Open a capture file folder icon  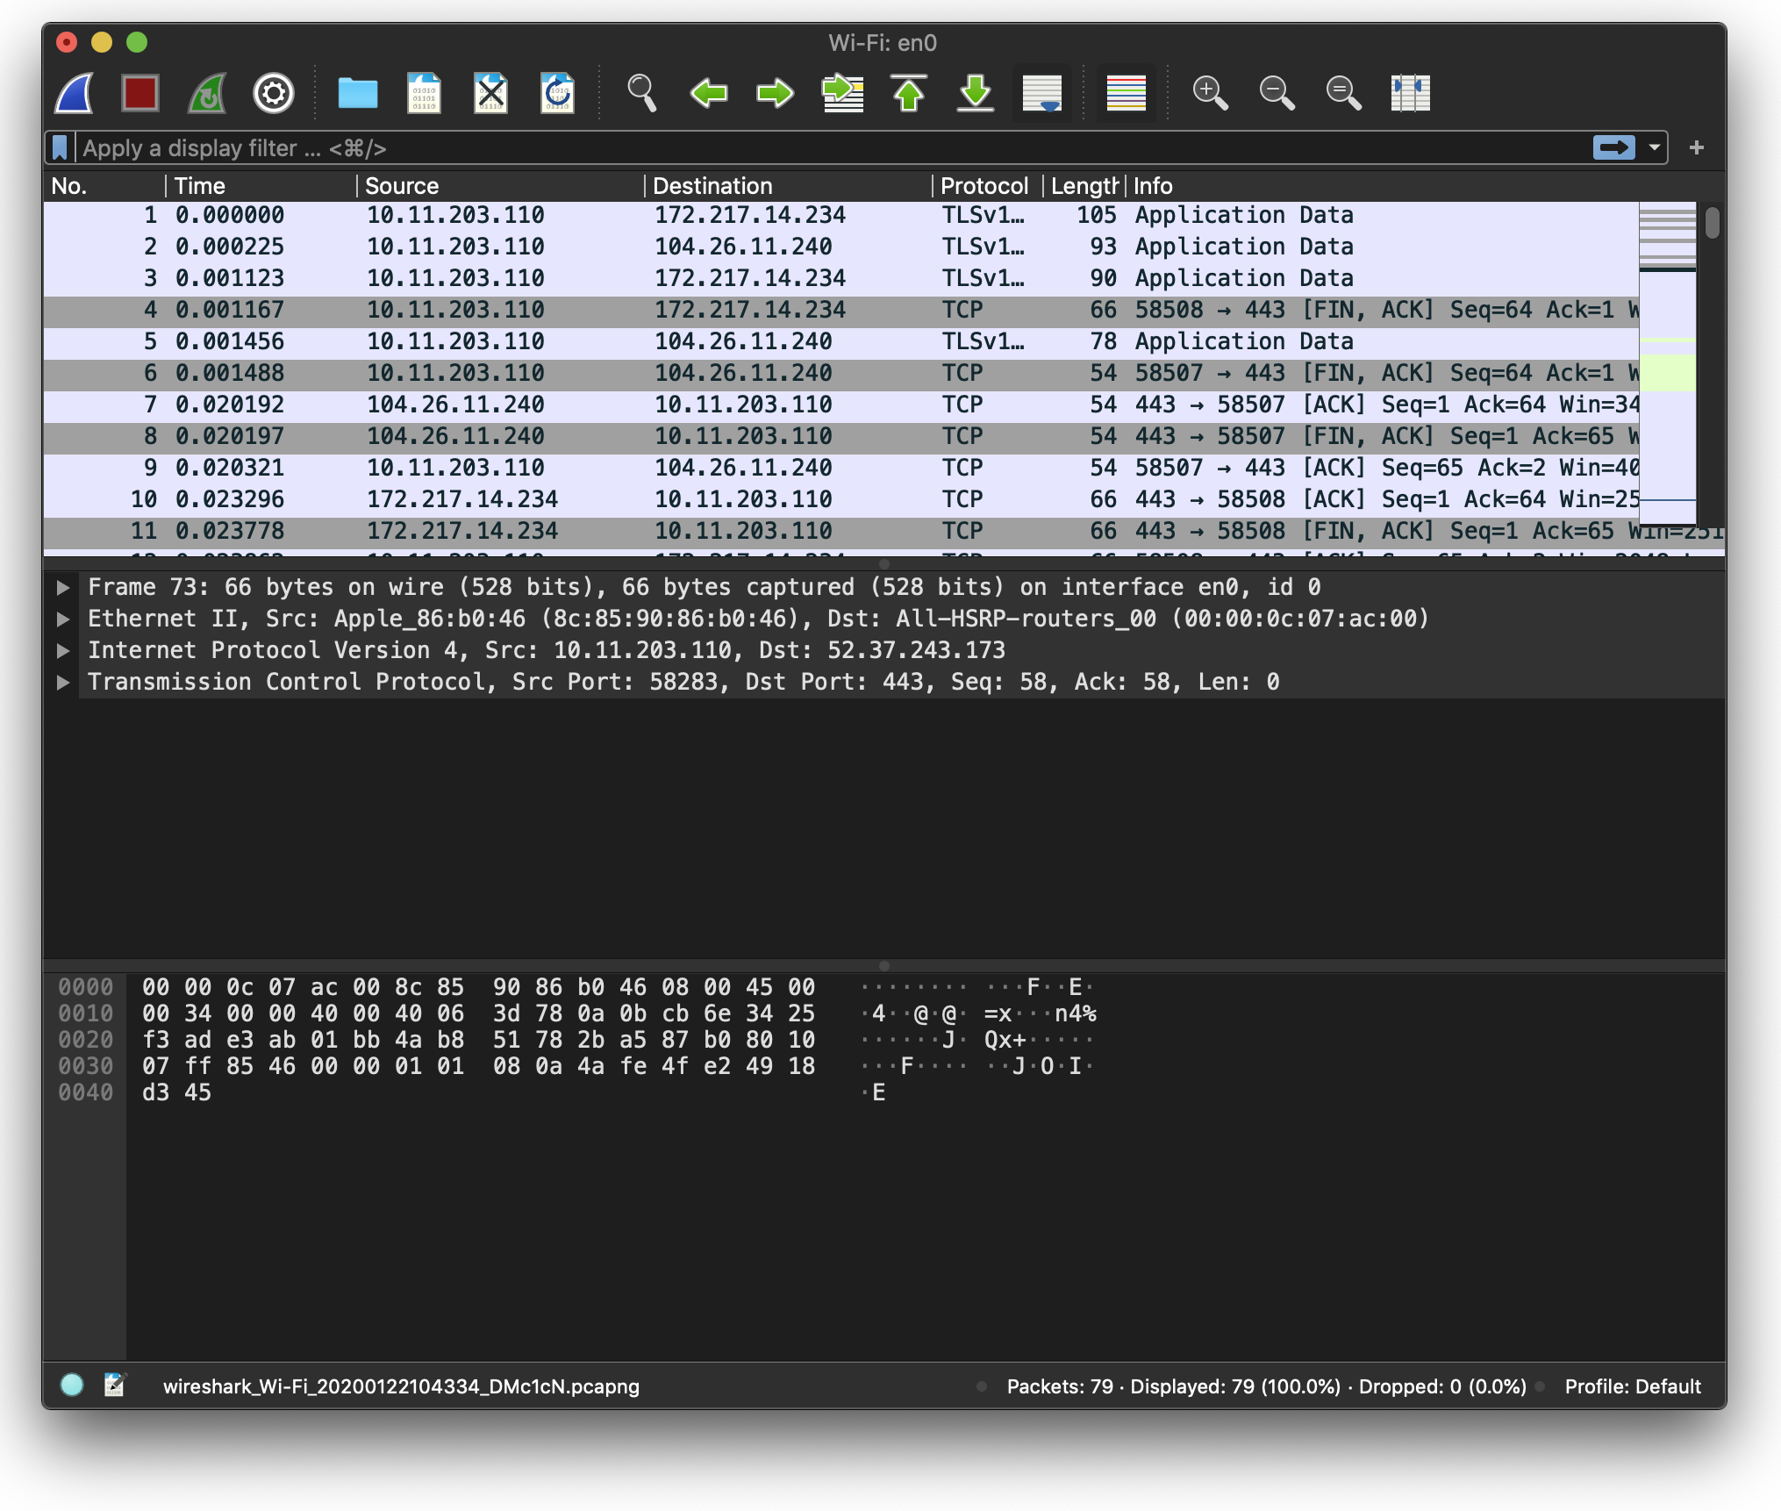click(x=358, y=92)
